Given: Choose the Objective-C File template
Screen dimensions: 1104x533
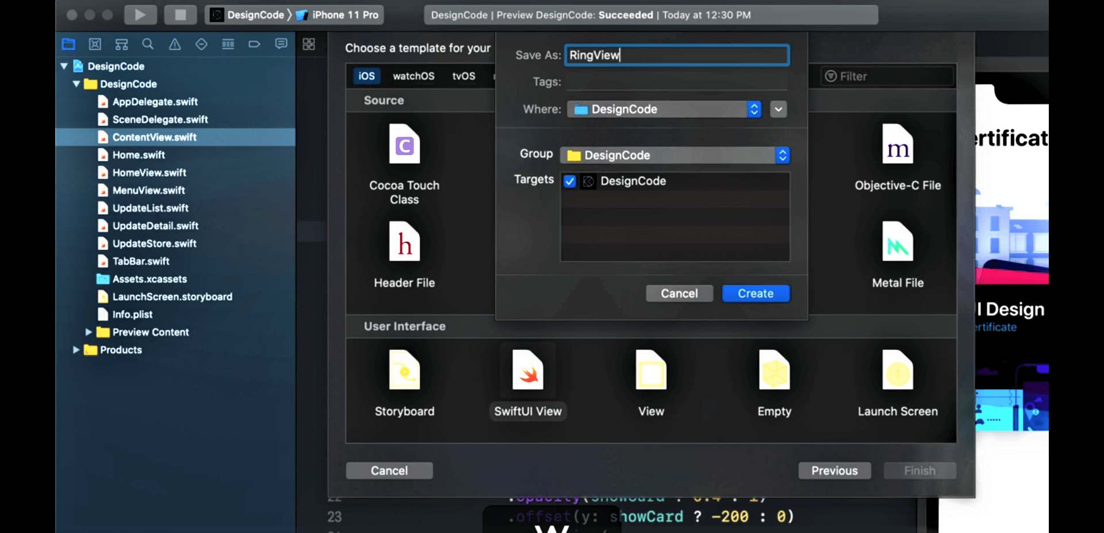Looking at the screenshot, I should (898, 158).
